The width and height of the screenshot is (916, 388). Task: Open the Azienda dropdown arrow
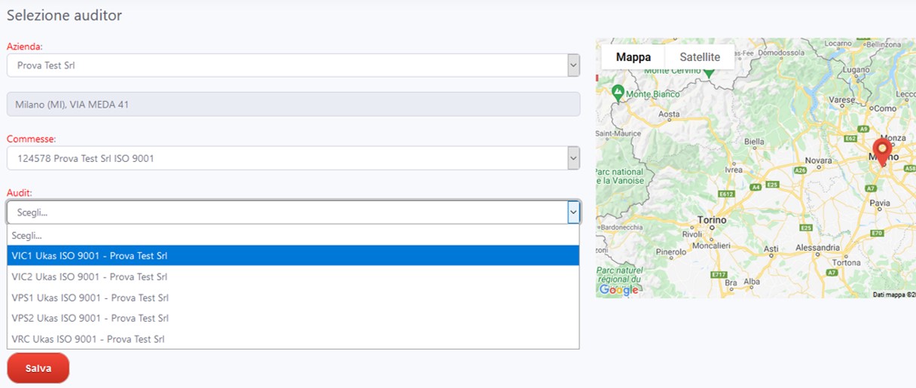[573, 66]
